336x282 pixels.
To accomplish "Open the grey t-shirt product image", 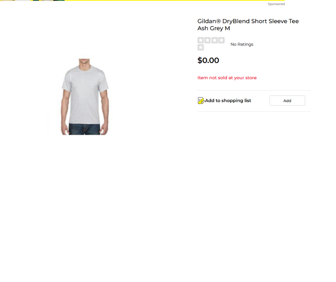I will pyautogui.click(x=85, y=97).
